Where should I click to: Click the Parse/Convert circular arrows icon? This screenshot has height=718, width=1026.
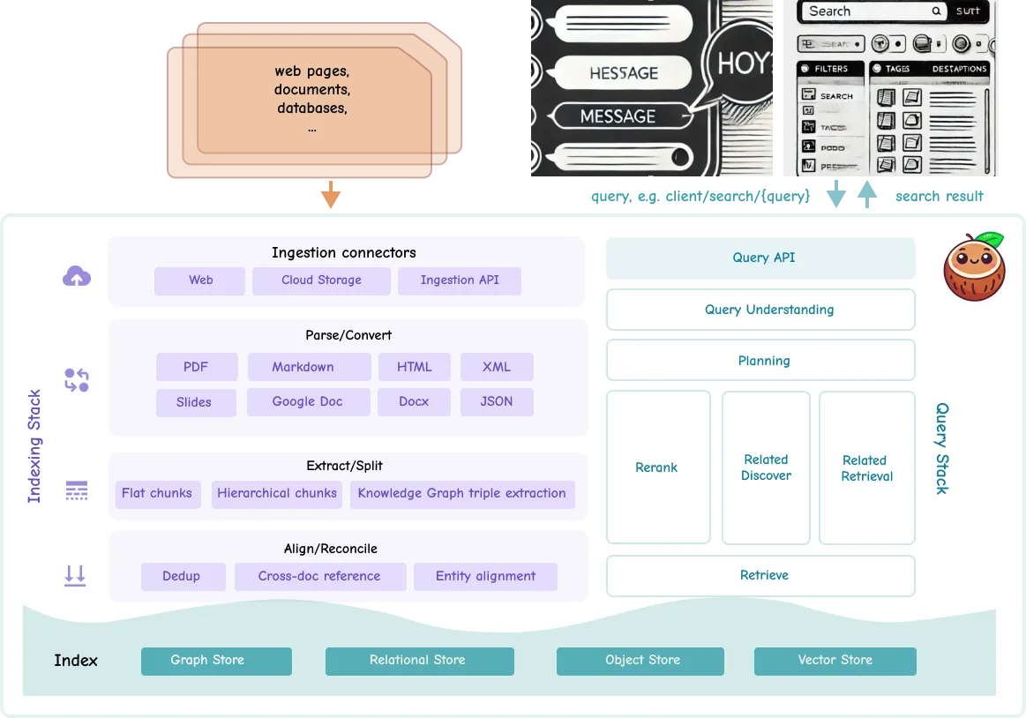(77, 378)
